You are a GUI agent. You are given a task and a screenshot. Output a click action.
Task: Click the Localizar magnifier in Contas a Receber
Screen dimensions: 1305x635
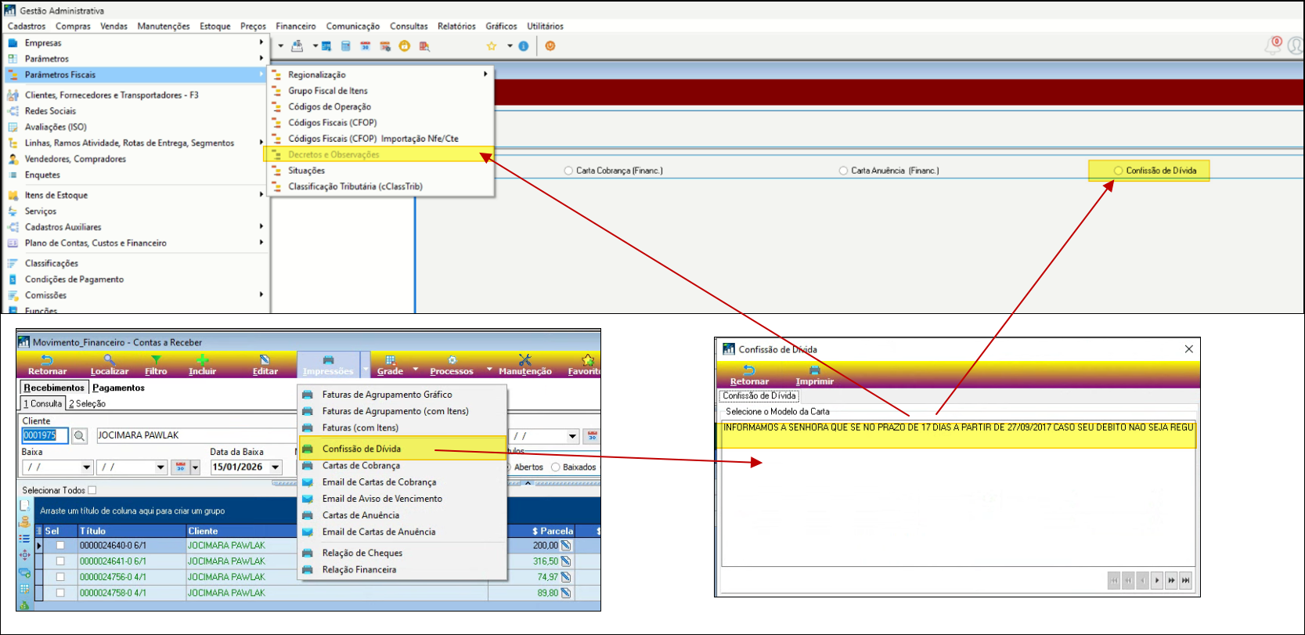[109, 364]
